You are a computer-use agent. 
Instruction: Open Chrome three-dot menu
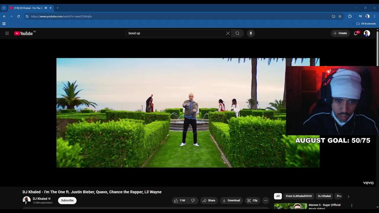pos(375,16)
